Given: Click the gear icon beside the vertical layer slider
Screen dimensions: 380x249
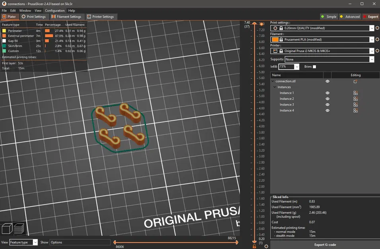Looking at the screenshot, I should (x=266, y=246).
